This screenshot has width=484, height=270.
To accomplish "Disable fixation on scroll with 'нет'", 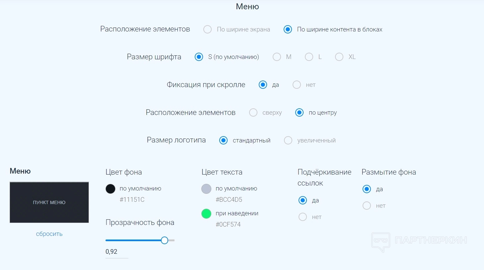I will coord(297,85).
